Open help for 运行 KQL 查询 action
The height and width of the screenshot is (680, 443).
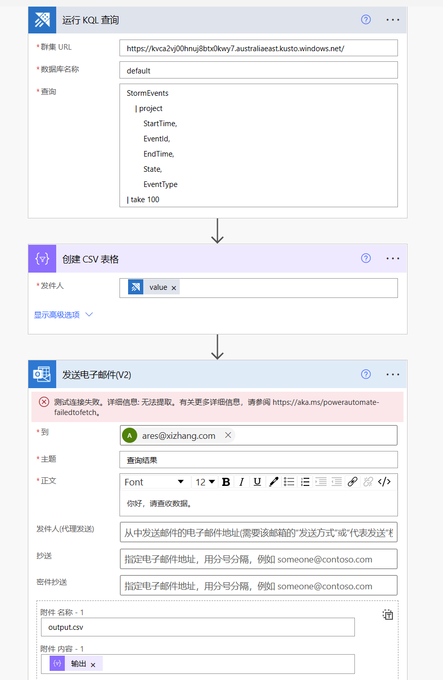pos(366,20)
